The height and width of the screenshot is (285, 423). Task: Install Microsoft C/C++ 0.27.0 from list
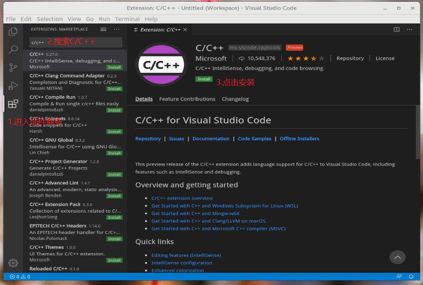[x=115, y=67]
